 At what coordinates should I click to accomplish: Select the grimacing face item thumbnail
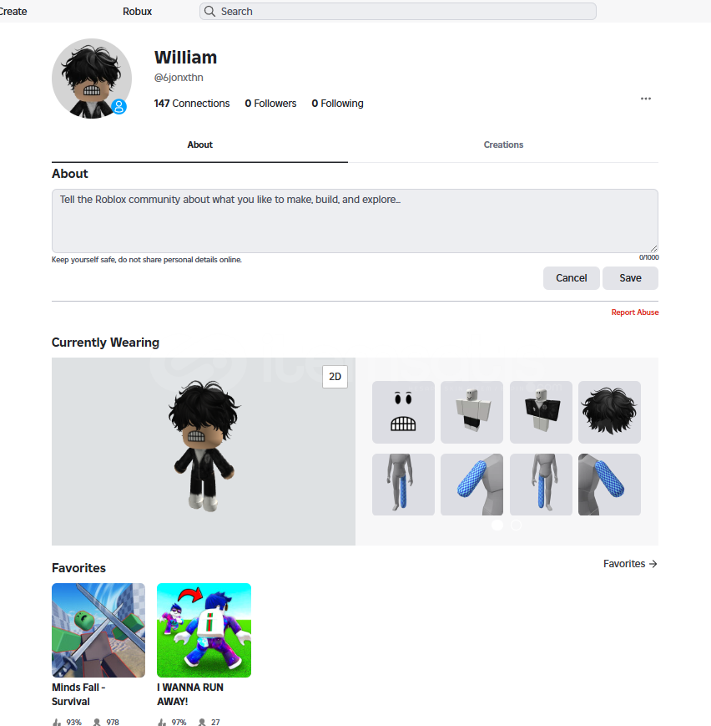pyautogui.click(x=403, y=412)
